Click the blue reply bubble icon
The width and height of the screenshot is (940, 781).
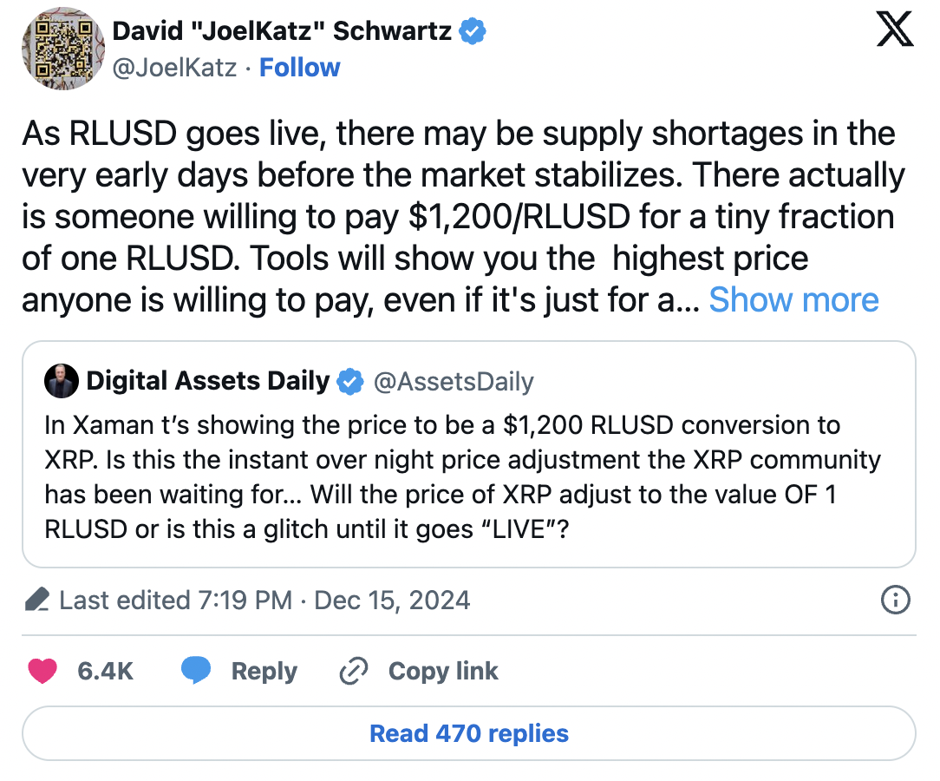coord(196,671)
